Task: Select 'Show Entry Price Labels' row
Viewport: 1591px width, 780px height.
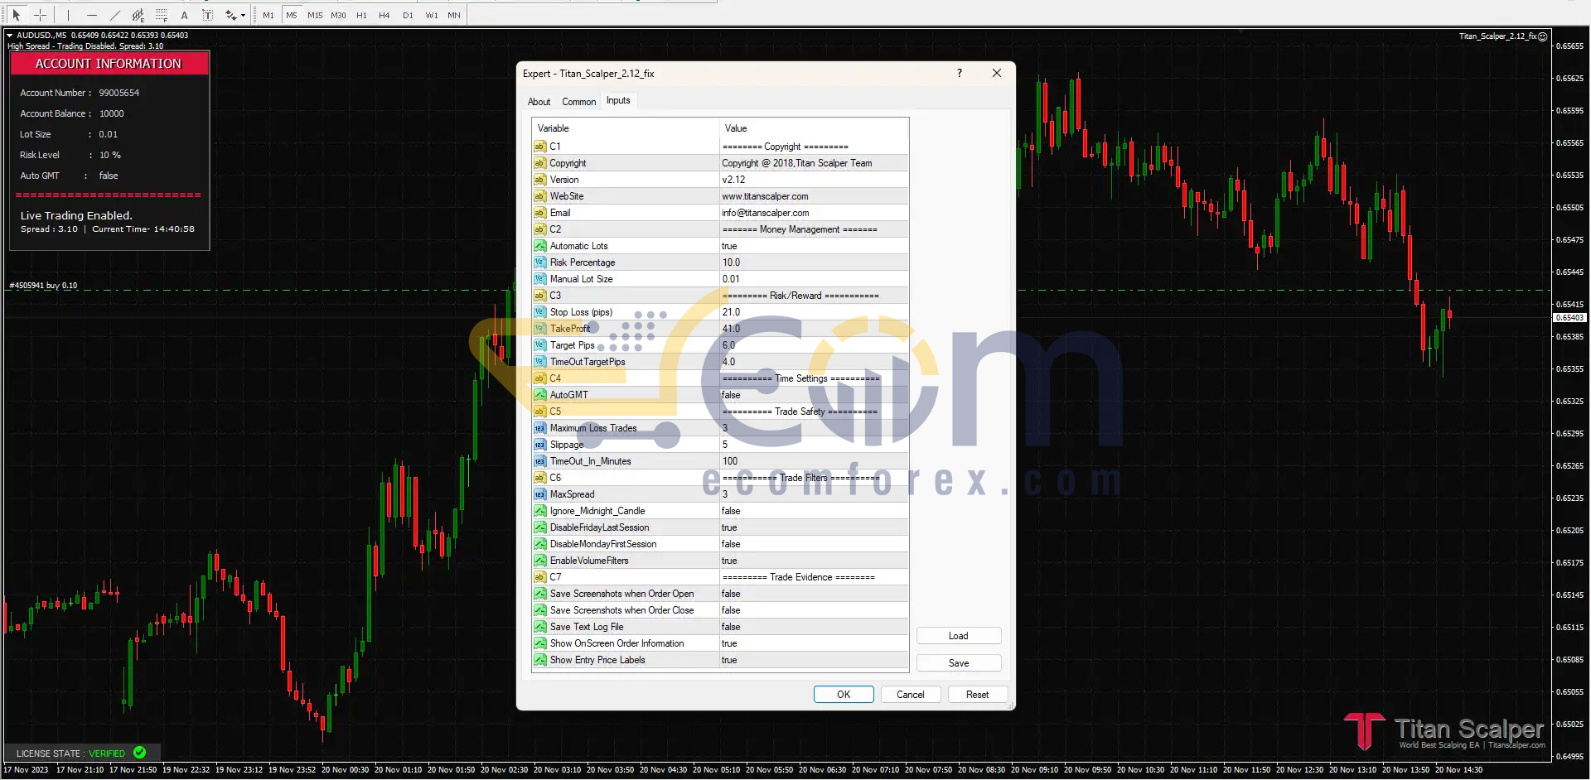Action: coord(720,660)
